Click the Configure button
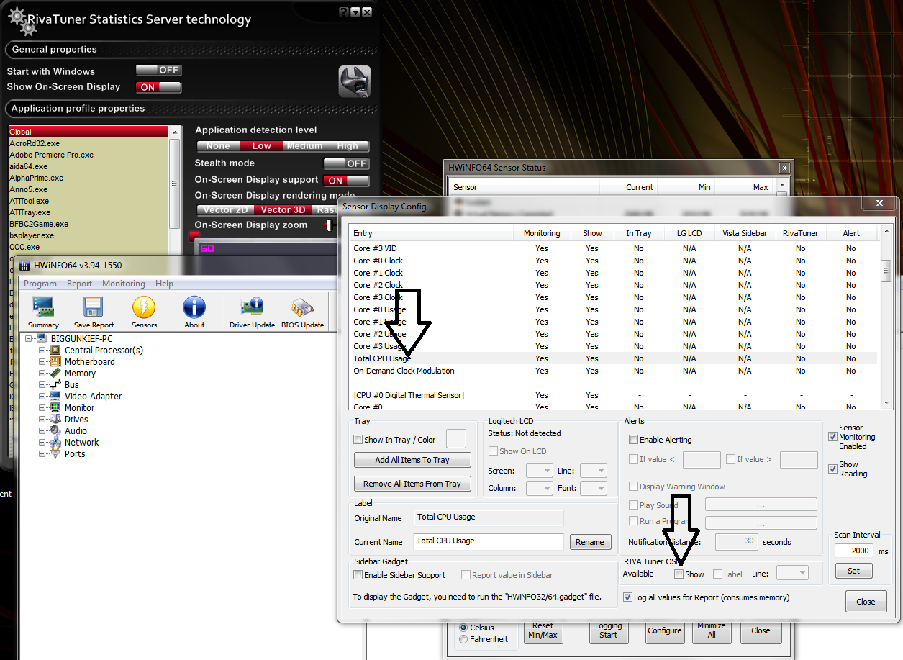The image size is (903, 660). click(x=664, y=630)
